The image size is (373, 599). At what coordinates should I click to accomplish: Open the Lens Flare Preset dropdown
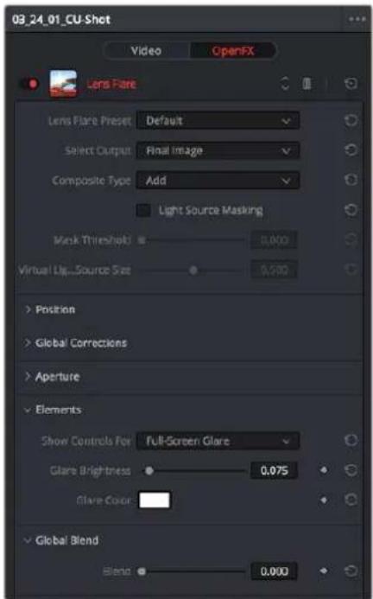pos(218,121)
